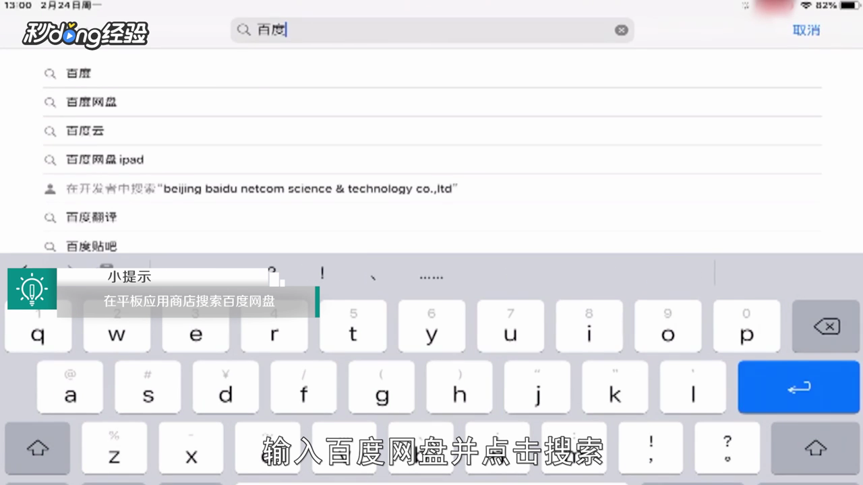The width and height of the screenshot is (863, 485).
Task: Choose the 百度翻译 search suggestion
Action: pyautogui.click(x=432, y=218)
